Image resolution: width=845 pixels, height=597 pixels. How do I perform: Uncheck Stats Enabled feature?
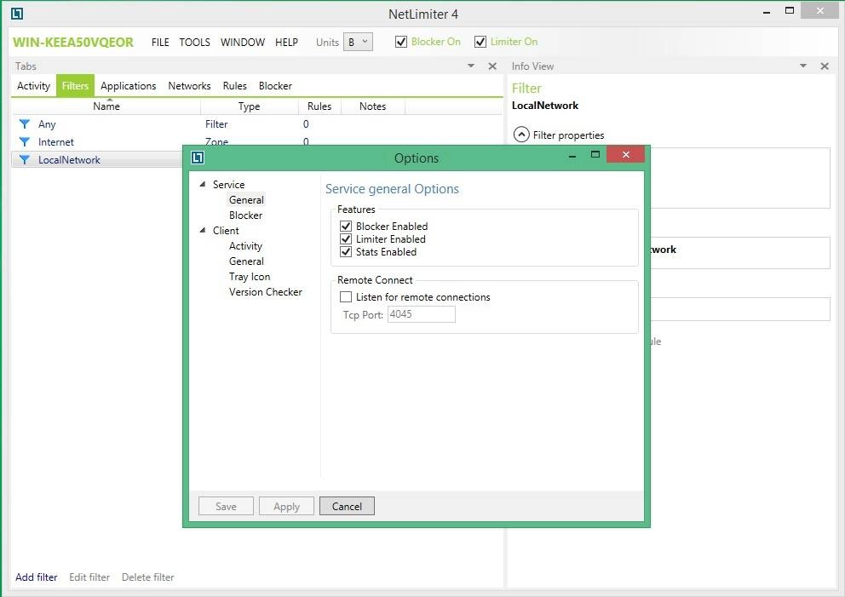(x=346, y=252)
